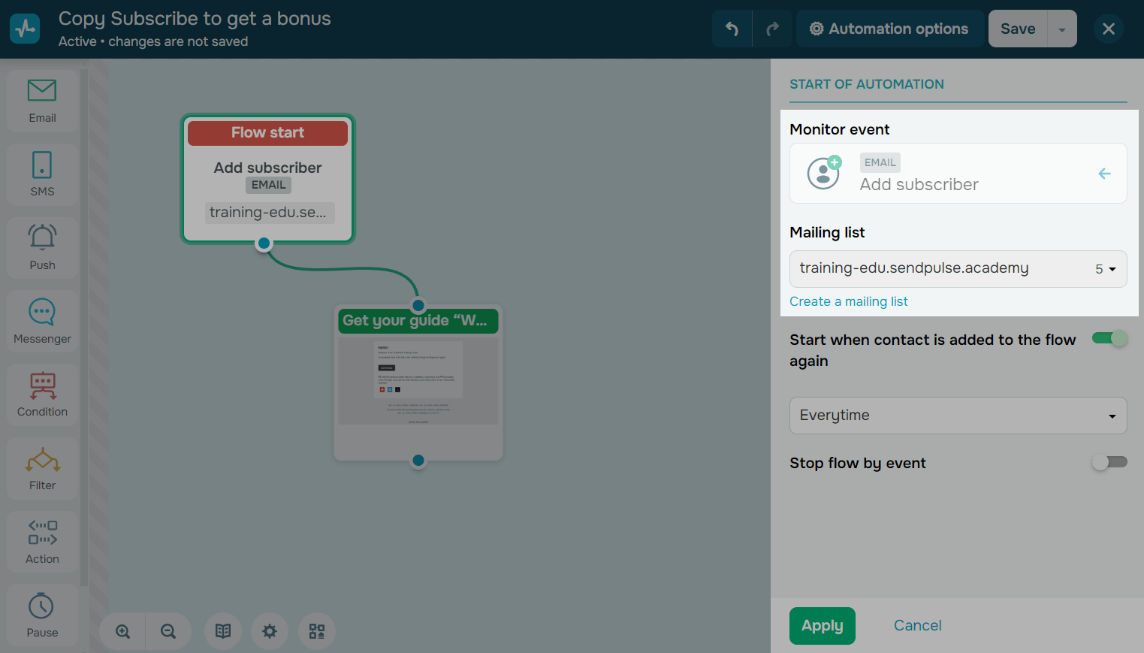The height and width of the screenshot is (653, 1144).
Task: Save the automation flow
Action: 1018,29
